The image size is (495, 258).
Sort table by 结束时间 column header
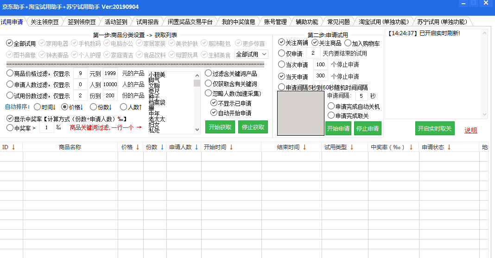292,147
